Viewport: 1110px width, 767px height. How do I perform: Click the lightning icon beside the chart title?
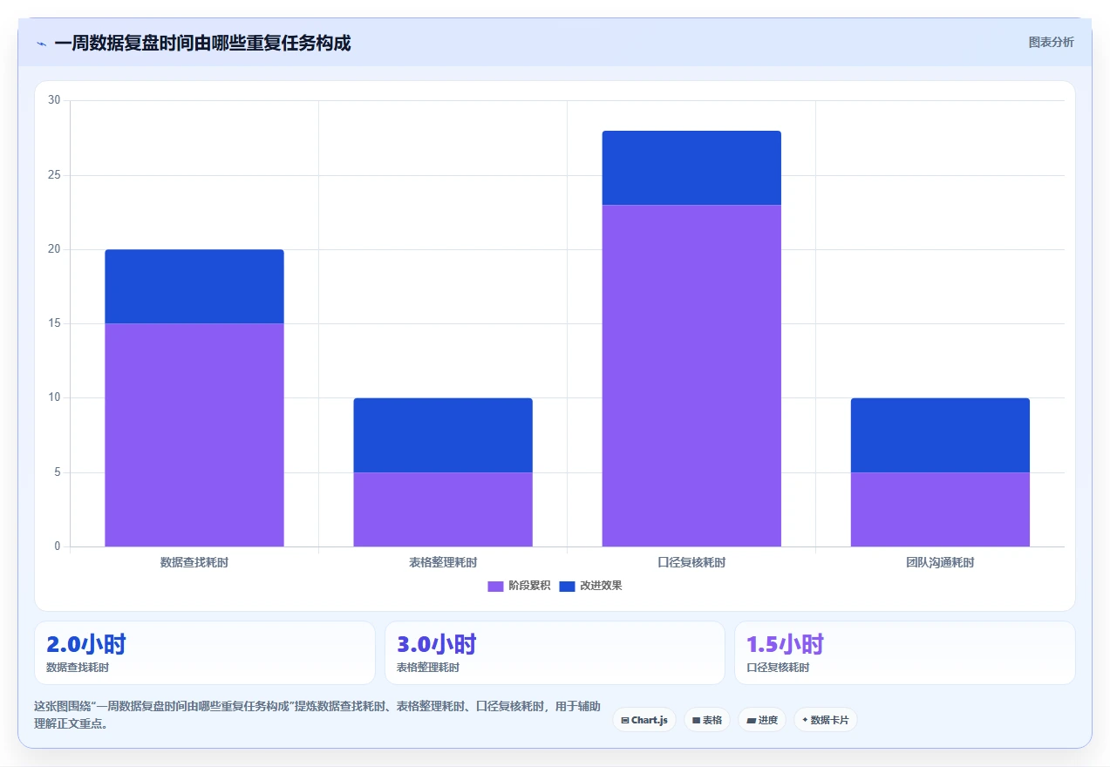(41, 44)
